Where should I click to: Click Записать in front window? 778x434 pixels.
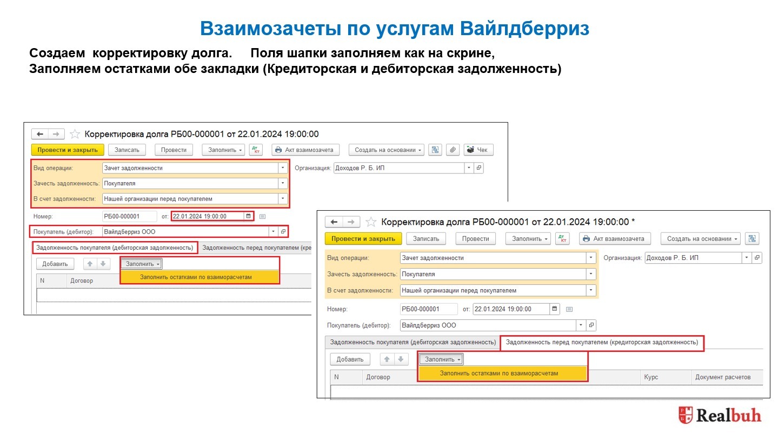[425, 238]
